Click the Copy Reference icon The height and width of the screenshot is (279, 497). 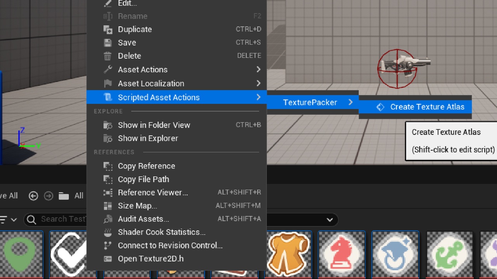[108, 166]
